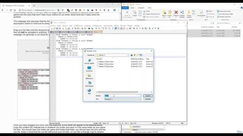Select Acceso rápido in the save dialog sidebar
The width and height of the screenshot is (243, 136).
pyautogui.click(x=90, y=61)
